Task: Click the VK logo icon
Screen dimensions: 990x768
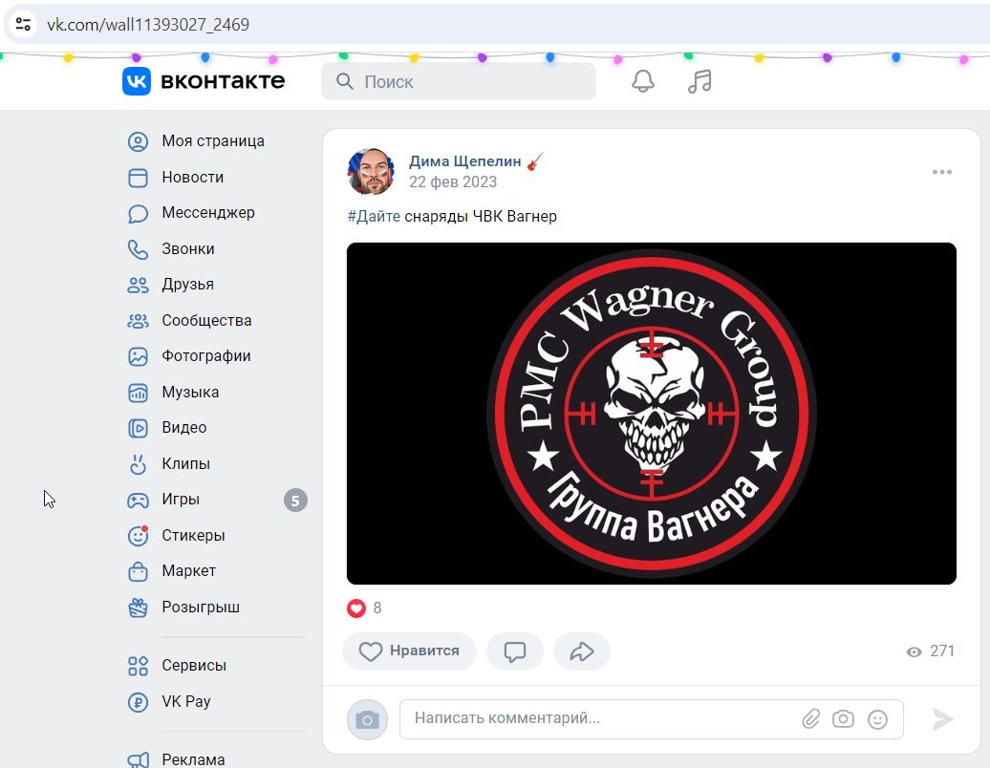Action: tap(137, 81)
